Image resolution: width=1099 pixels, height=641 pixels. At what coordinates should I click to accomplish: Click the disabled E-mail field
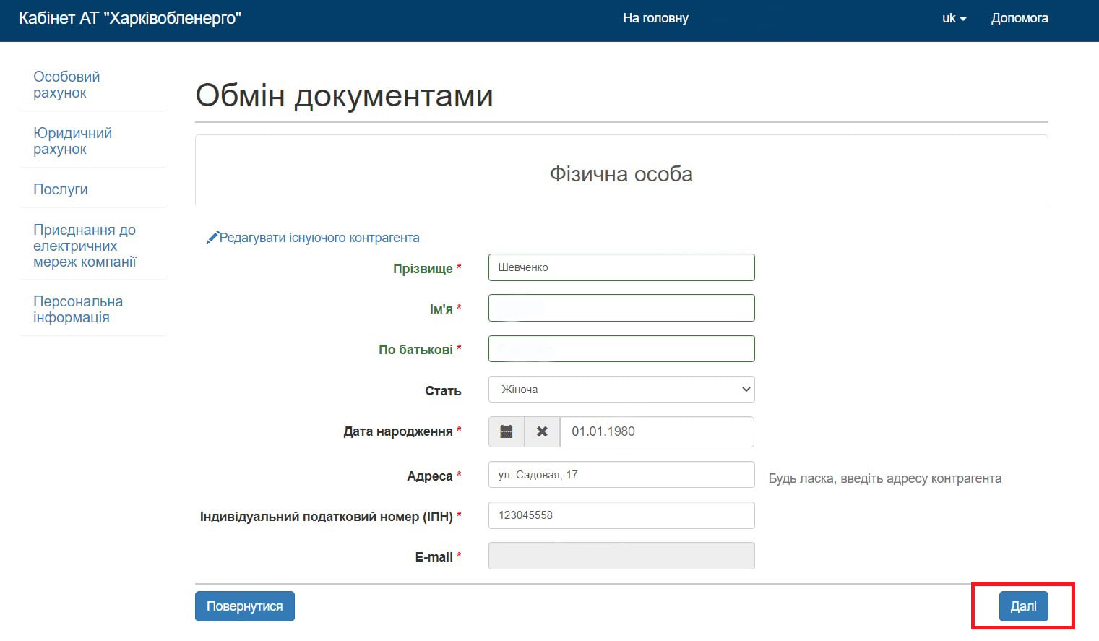click(x=621, y=556)
